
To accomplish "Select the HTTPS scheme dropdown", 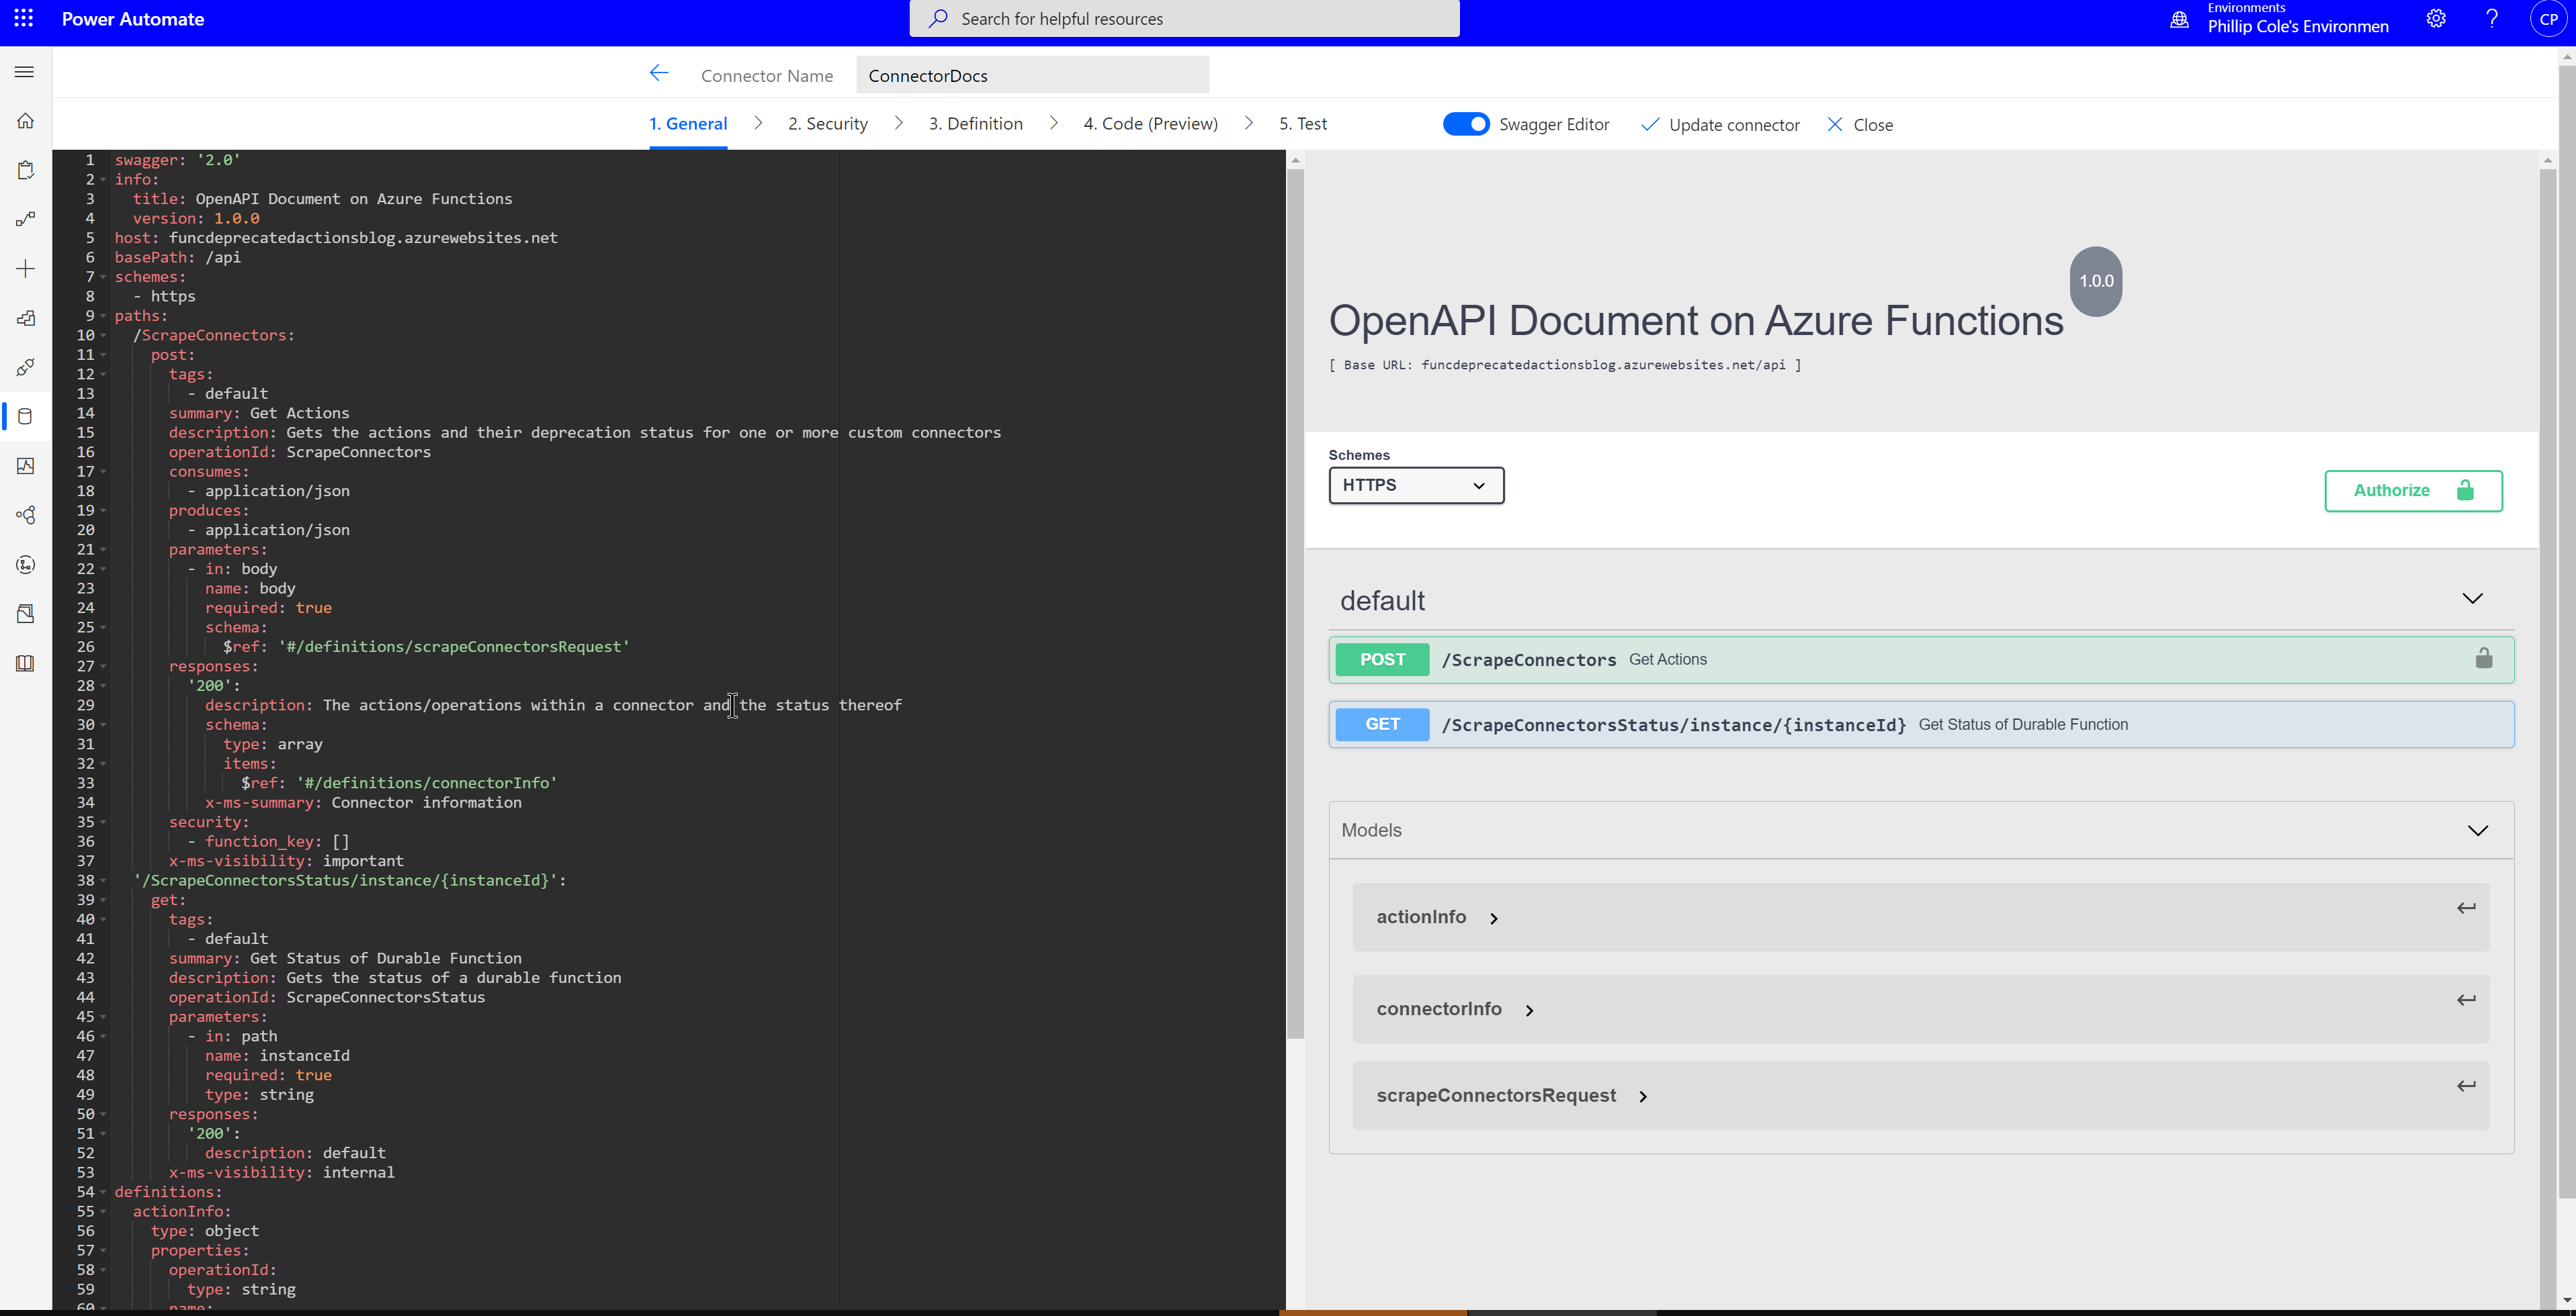I will pos(1416,485).
